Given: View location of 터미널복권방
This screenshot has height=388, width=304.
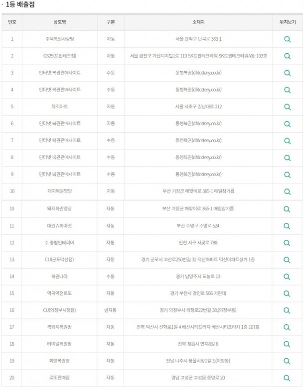Looking at the screenshot, I should [x=287, y=344].
